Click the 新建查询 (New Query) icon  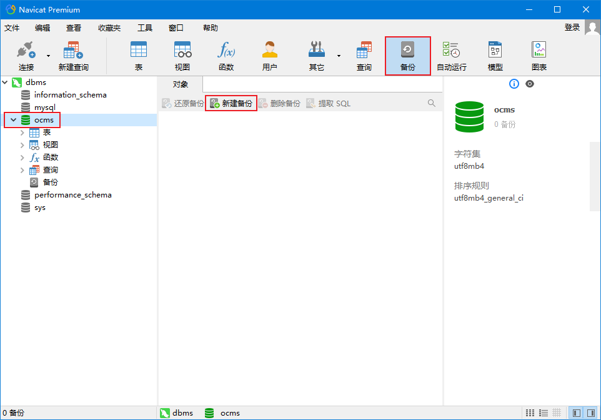pos(73,56)
